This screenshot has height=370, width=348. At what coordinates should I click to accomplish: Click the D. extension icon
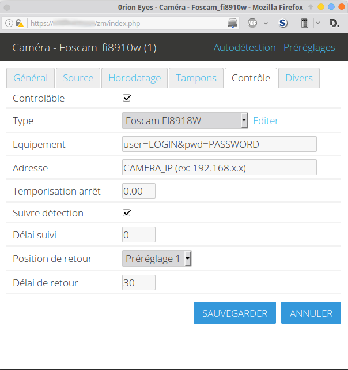tap(334, 23)
